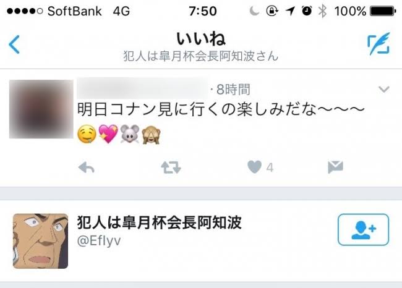Open the @Eflyv handle link
Image resolution: width=402 pixels, height=288 pixels.
click(99, 241)
